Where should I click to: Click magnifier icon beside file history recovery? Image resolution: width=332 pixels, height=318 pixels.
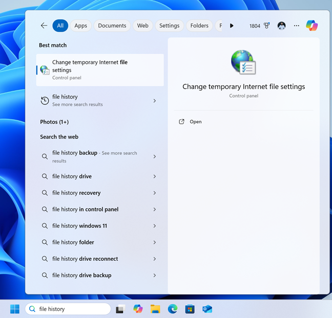[x=45, y=193]
